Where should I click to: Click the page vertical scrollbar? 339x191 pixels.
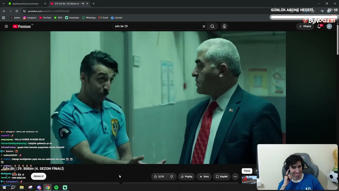pyautogui.click(x=337, y=40)
